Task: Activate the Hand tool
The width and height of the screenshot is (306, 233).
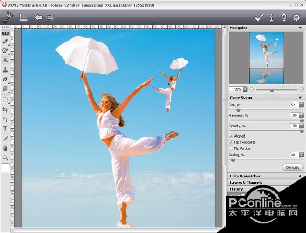Action: pos(5,148)
